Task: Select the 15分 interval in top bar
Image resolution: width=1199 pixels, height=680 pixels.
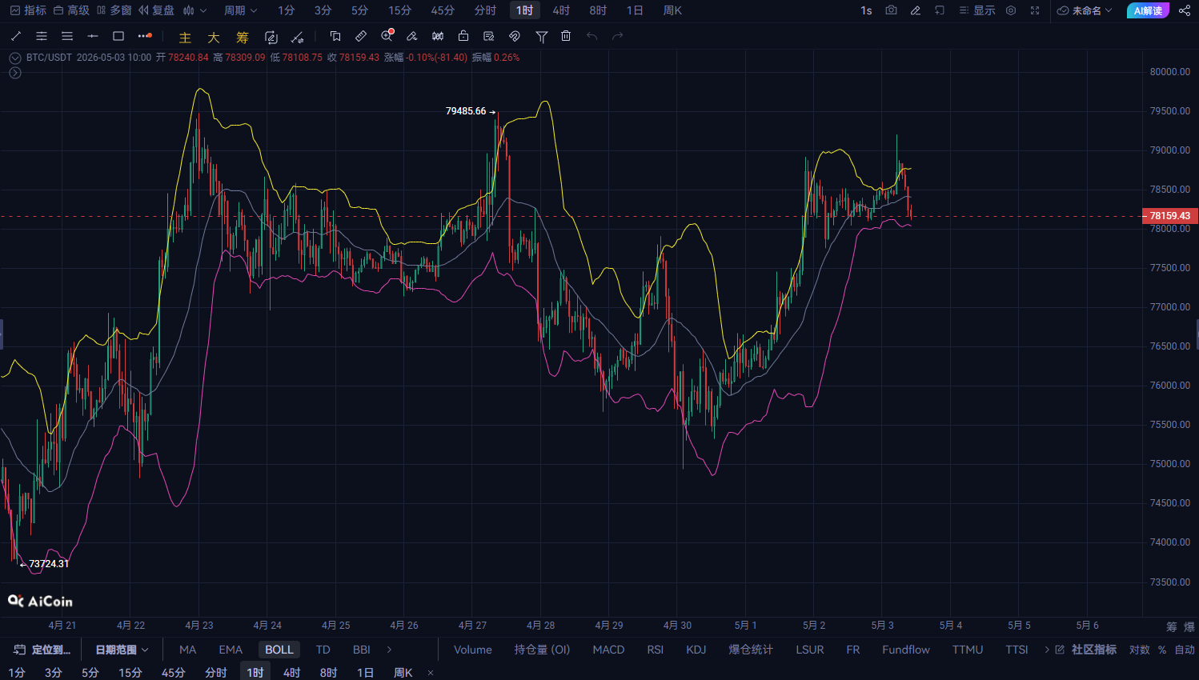Action: [399, 10]
